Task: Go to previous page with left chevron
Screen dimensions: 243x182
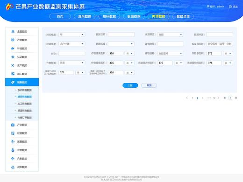Action: [x=187, y=98]
